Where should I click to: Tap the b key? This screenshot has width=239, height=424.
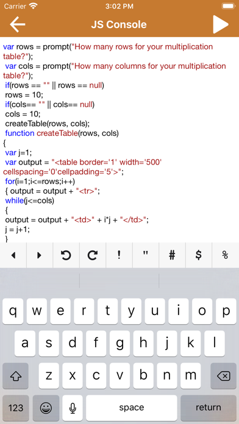143,376
